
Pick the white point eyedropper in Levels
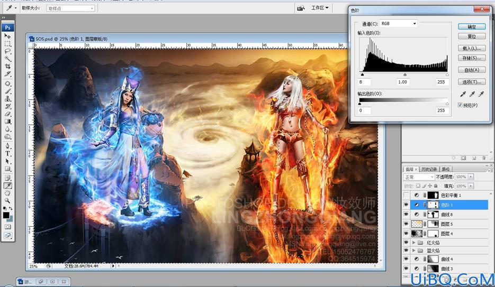(481, 94)
